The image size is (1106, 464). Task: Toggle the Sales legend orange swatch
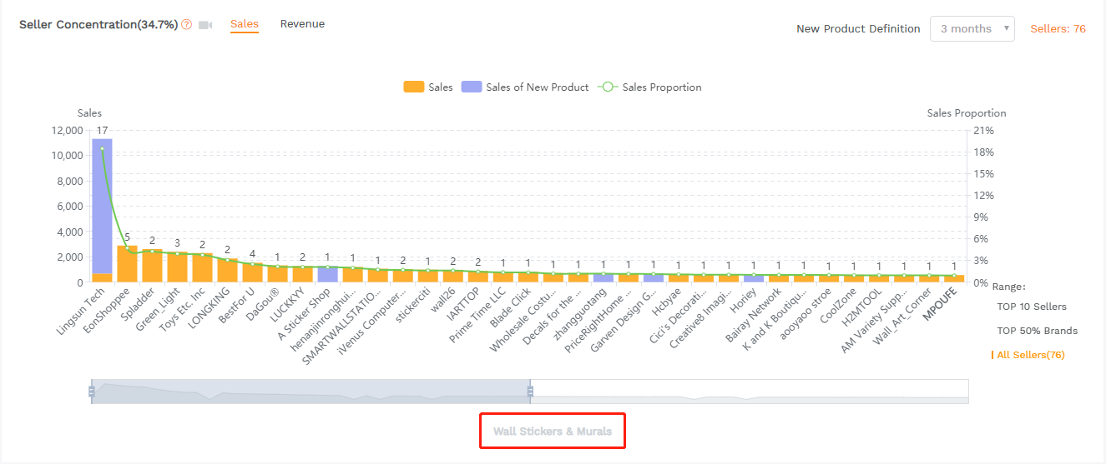413,87
